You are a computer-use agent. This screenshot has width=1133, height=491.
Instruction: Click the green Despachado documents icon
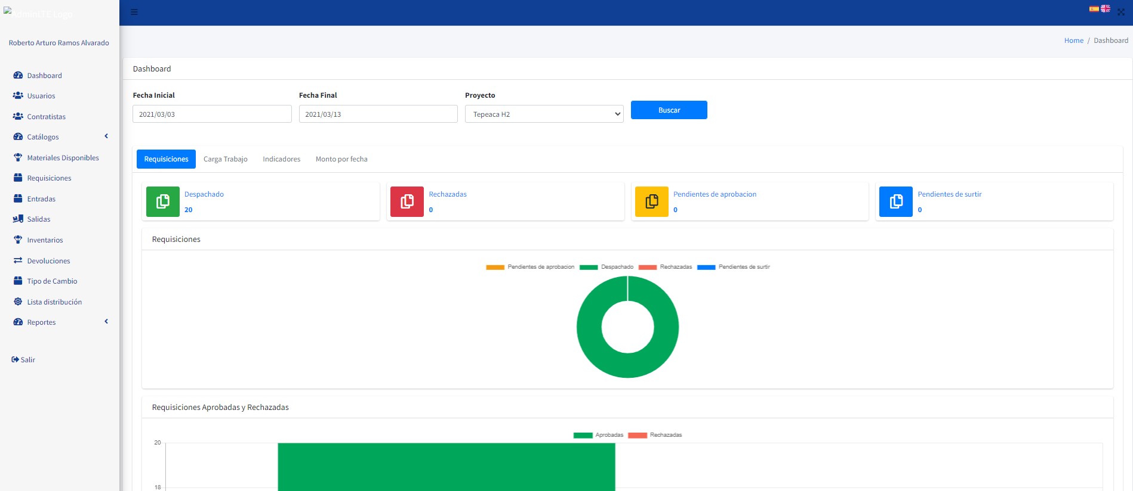click(162, 201)
